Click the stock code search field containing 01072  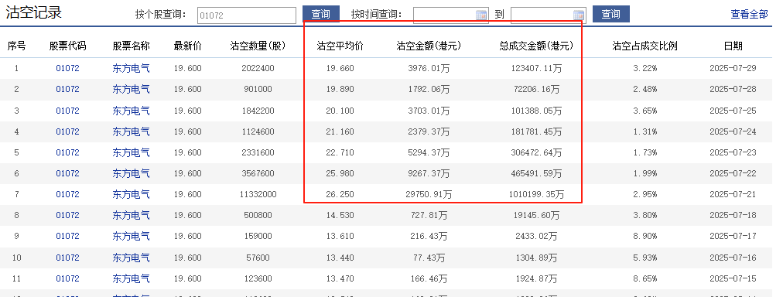247,15
